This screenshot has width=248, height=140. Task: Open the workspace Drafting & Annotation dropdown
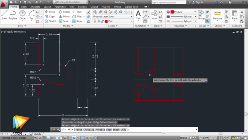[x=71, y=2]
